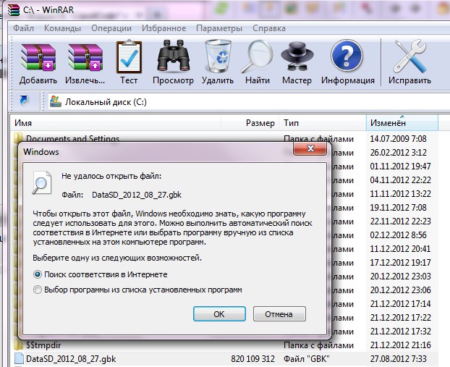450x367 pixels.
Task: Click the date 22.11.2012 22:23
Action: click(400, 221)
